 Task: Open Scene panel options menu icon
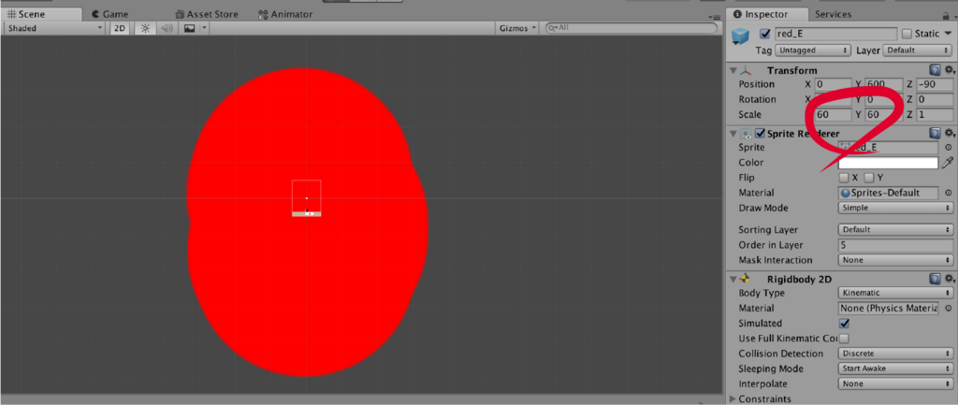pyautogui.click(x=714, y=17)
